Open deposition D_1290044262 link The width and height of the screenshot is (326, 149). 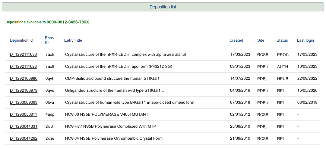24,139
